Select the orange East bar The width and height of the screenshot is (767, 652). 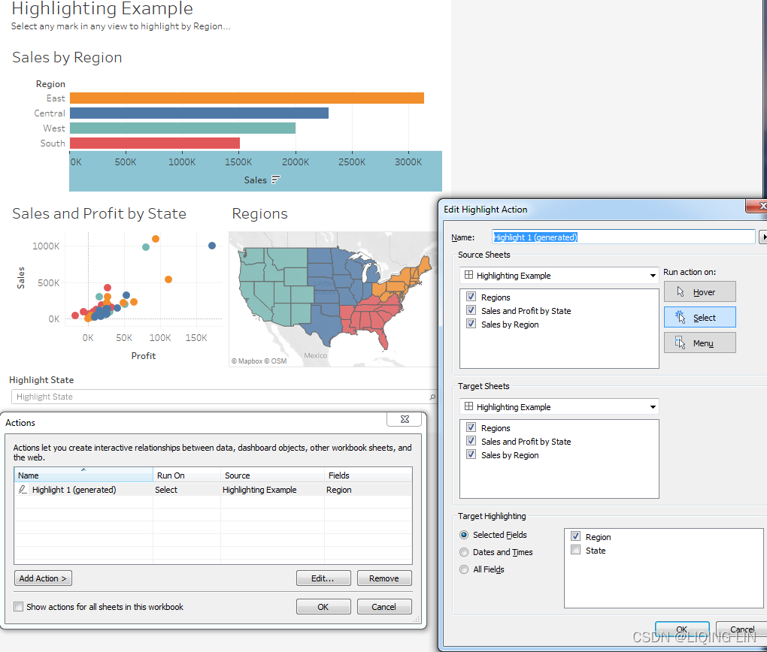coord(247,98)
